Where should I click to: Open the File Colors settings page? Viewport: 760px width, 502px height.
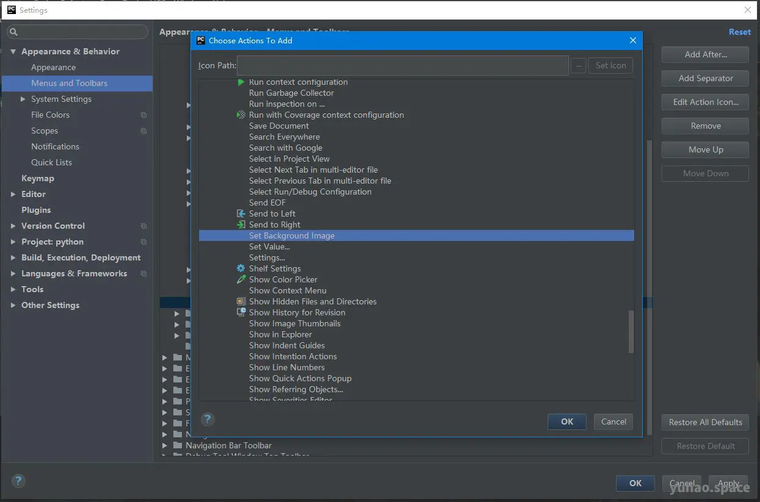(50, 115)
